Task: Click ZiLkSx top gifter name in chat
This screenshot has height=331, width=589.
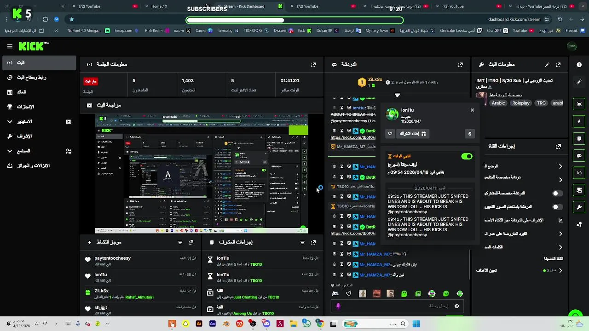Action: coord(375,80)
